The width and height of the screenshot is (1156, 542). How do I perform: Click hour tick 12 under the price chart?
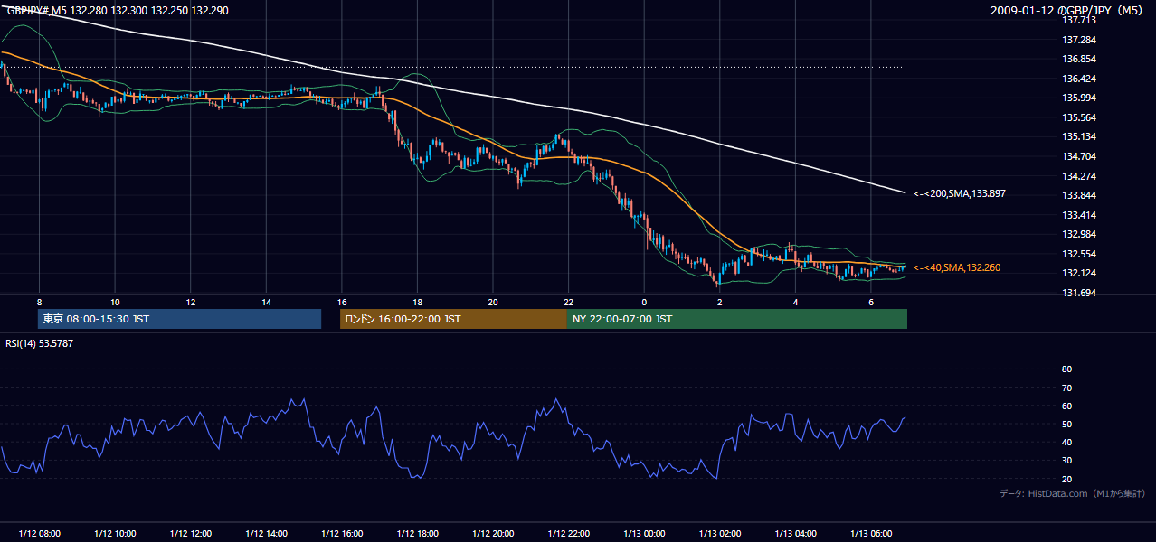[x=190, y=302]
